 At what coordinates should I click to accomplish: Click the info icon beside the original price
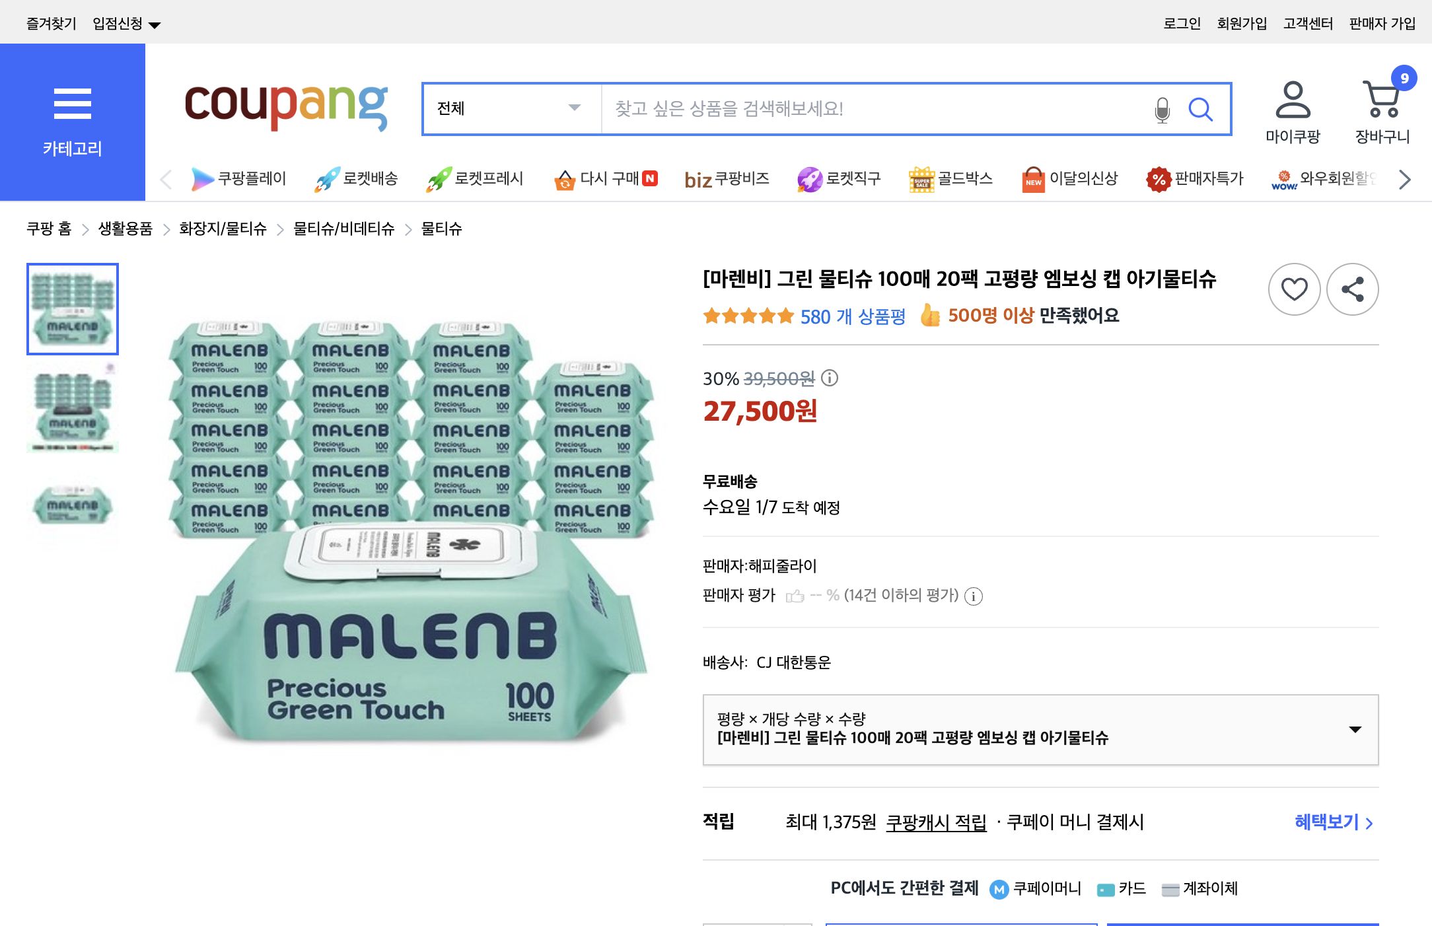(x=830, y=378)
